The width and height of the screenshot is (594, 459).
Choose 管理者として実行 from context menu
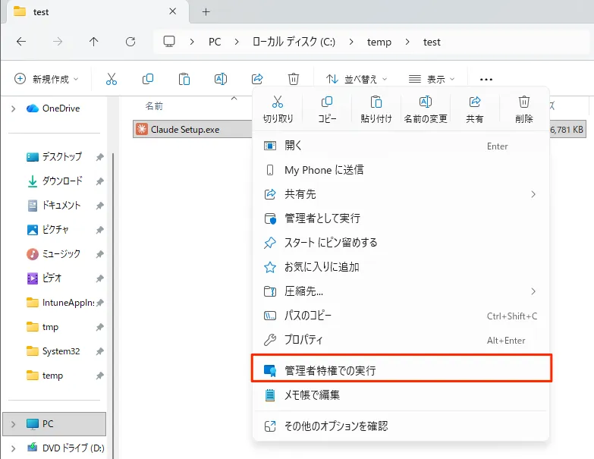[x=322, y=218]
